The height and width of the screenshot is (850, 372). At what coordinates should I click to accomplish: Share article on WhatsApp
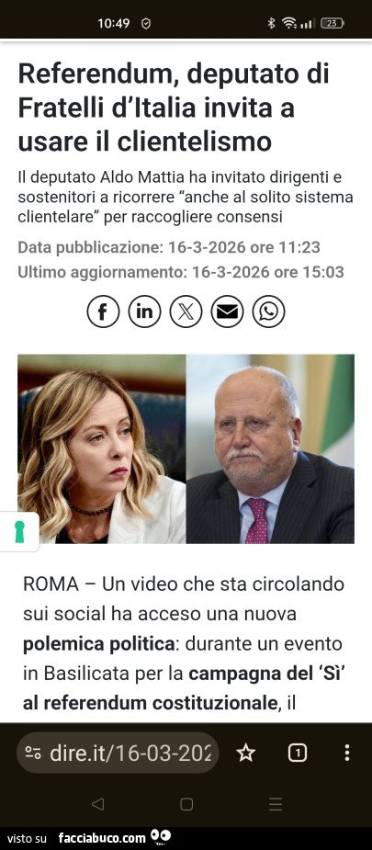(268, 312)
